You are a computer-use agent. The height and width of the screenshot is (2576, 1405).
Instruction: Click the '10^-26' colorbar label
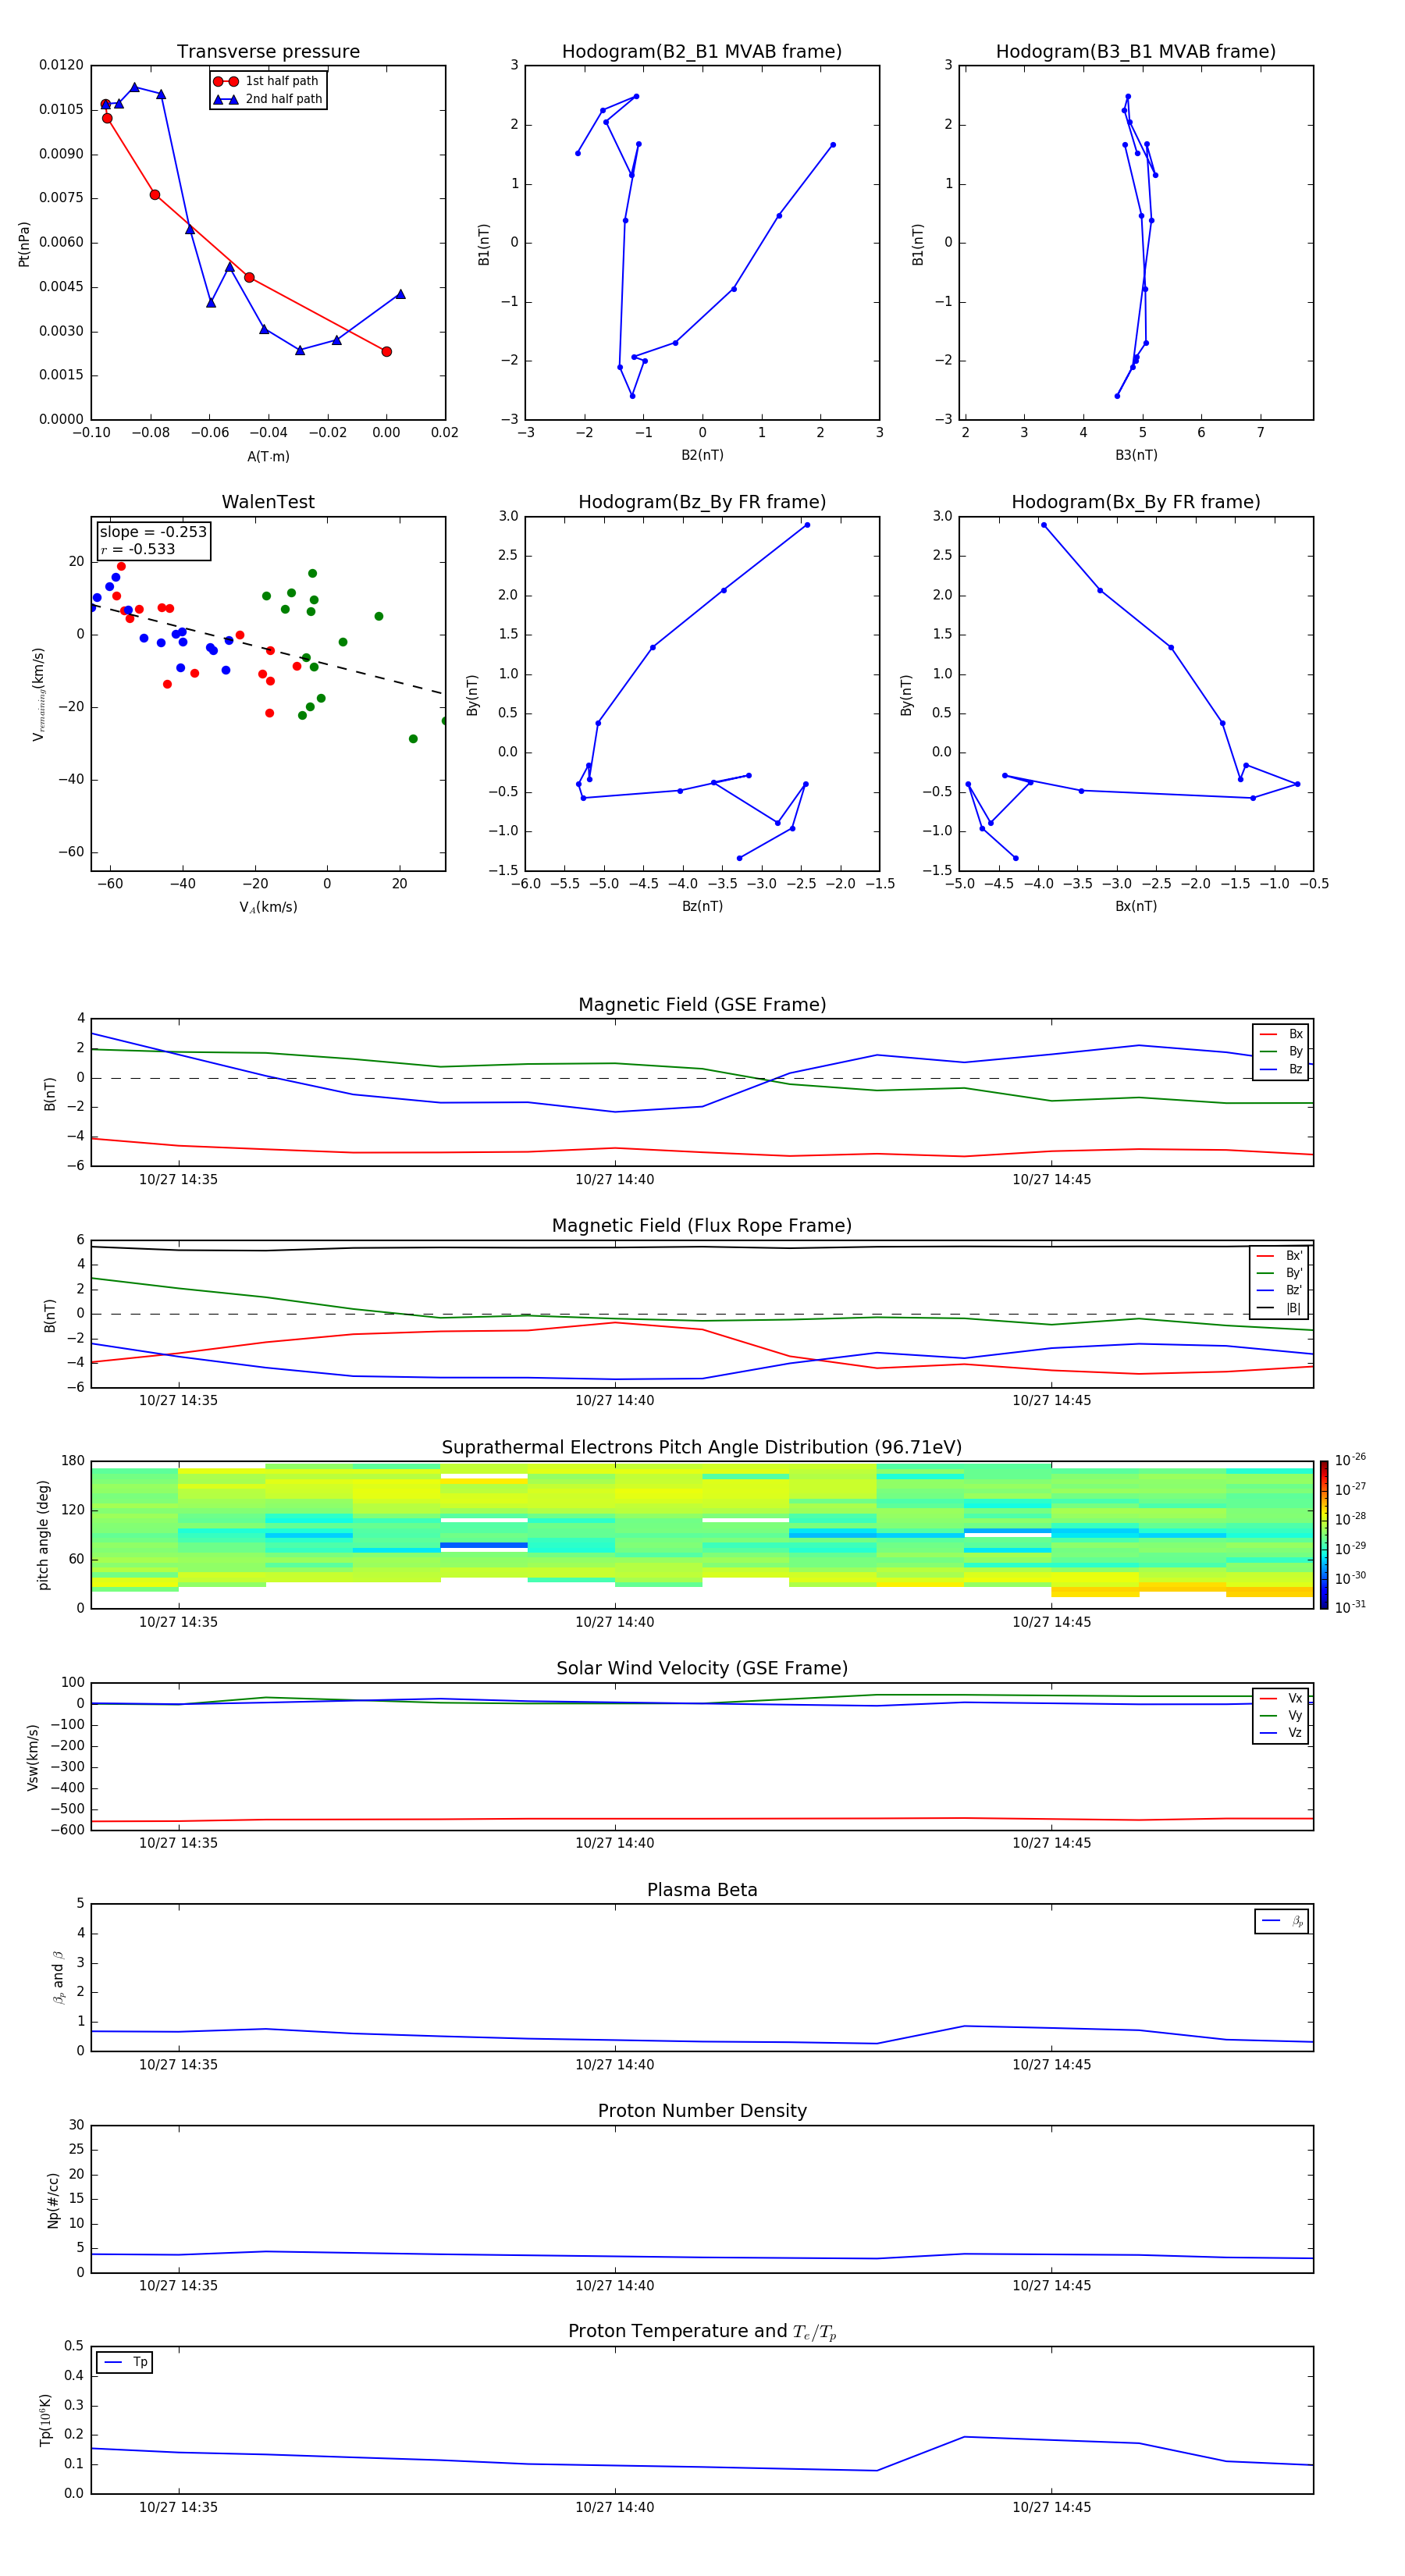pyautogui.click(x=1350, y=1460)
